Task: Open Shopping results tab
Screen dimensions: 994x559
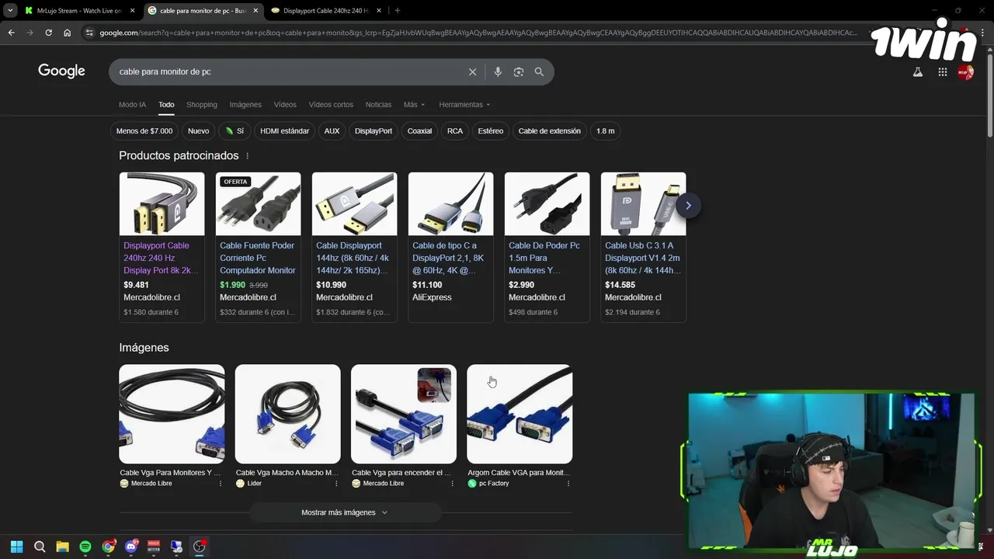Action: click(x=202, y=104)
